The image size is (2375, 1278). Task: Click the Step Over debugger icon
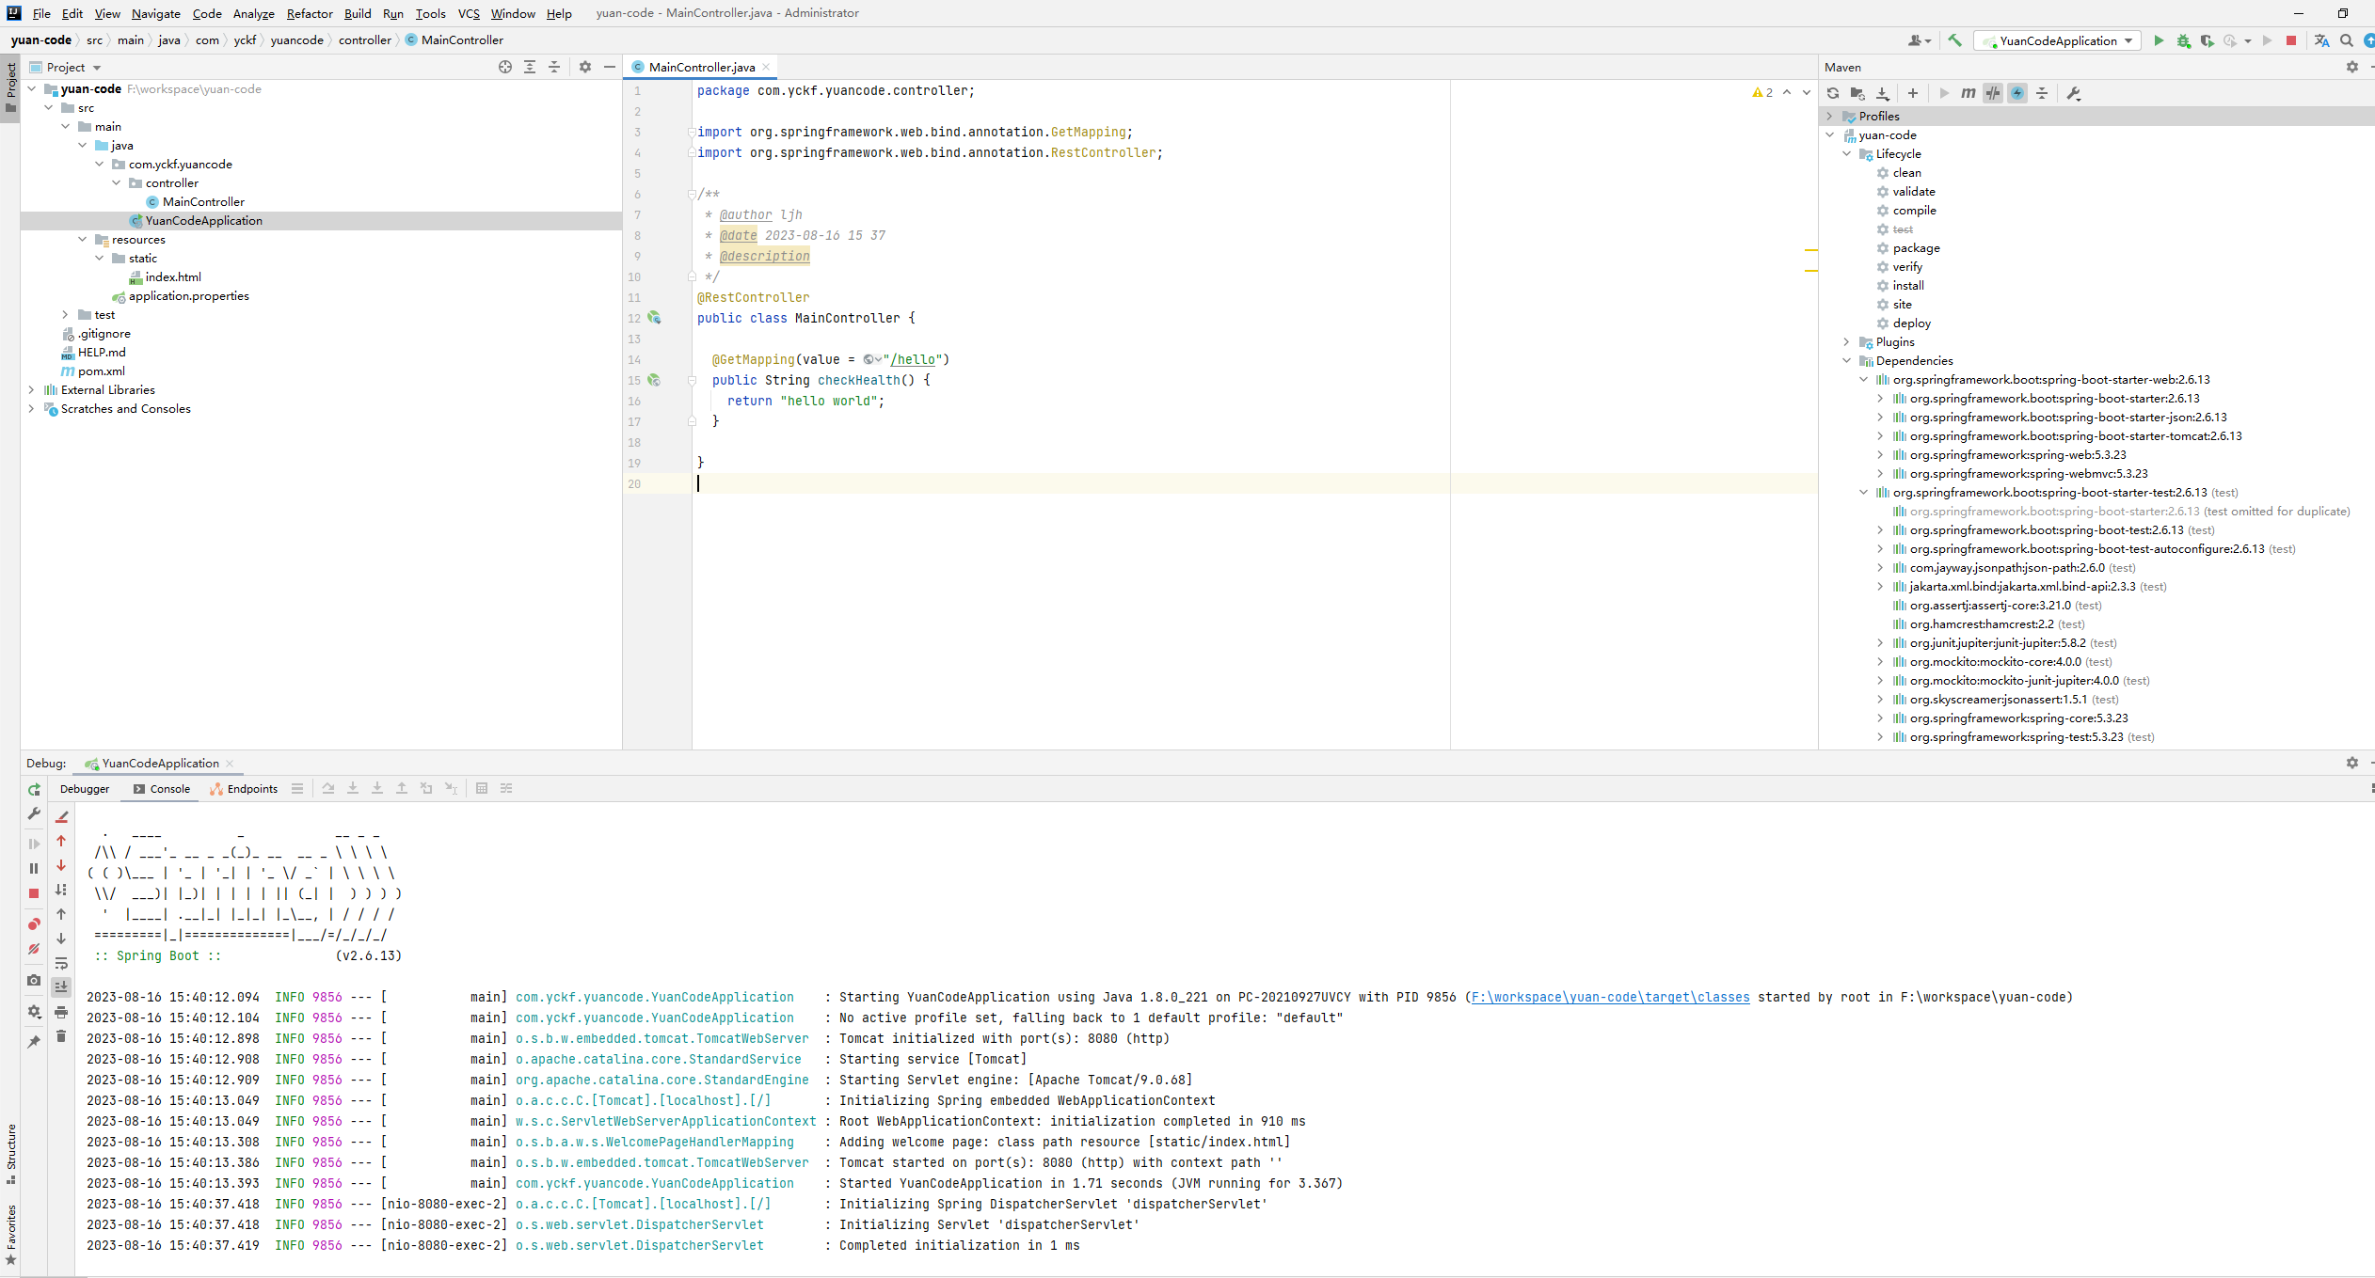[325, 788]
